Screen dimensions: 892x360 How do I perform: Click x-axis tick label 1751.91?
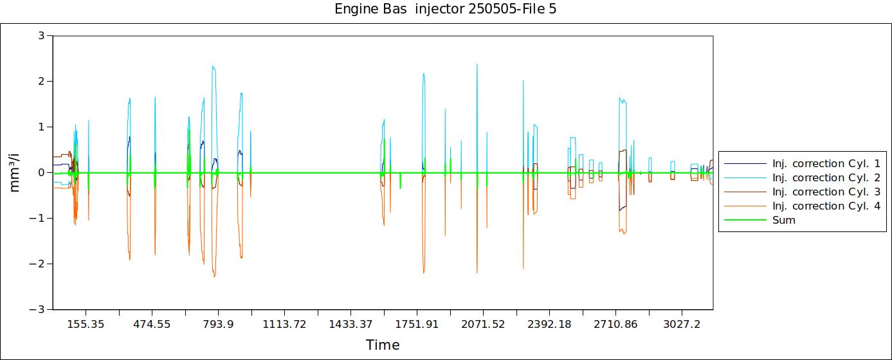coord(417,324)
